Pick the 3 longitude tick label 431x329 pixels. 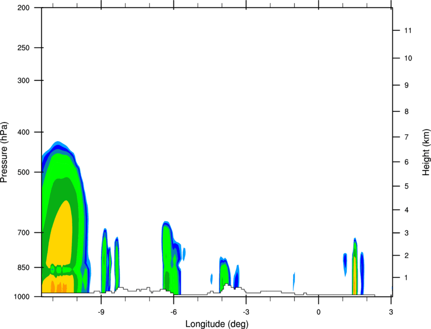(x=391, y=312)
